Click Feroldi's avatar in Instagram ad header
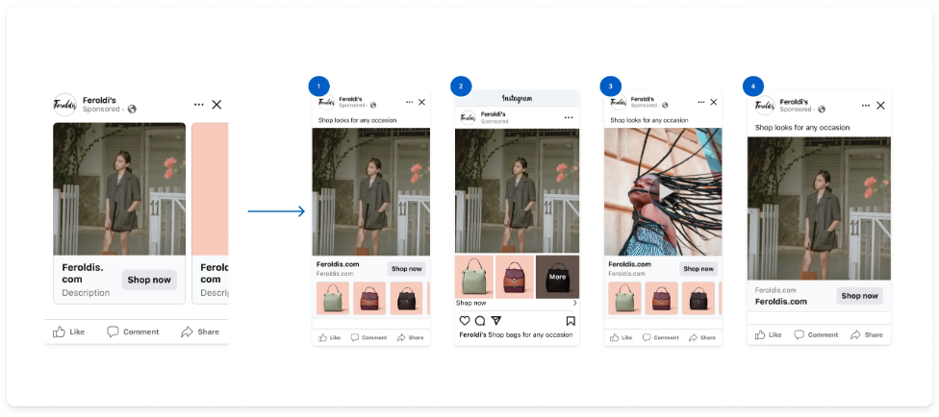Screen dimensions: 939x417 point(469,117)
